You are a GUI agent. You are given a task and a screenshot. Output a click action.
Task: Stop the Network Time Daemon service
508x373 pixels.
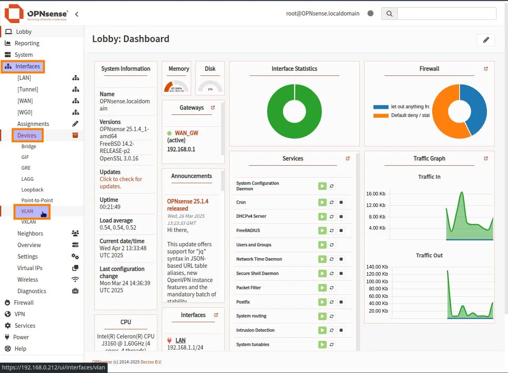(x=341, y=259)
